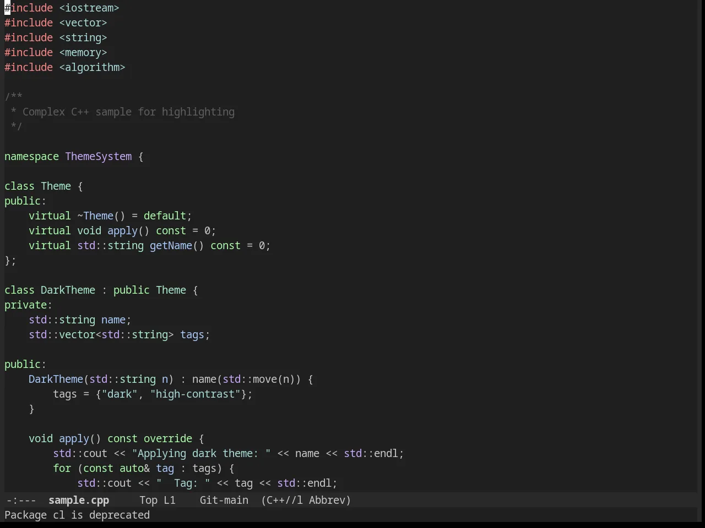Click the 'Package cl is deprecated' echo message
Viewport: 705px width, 528px height.
point(77,515)
